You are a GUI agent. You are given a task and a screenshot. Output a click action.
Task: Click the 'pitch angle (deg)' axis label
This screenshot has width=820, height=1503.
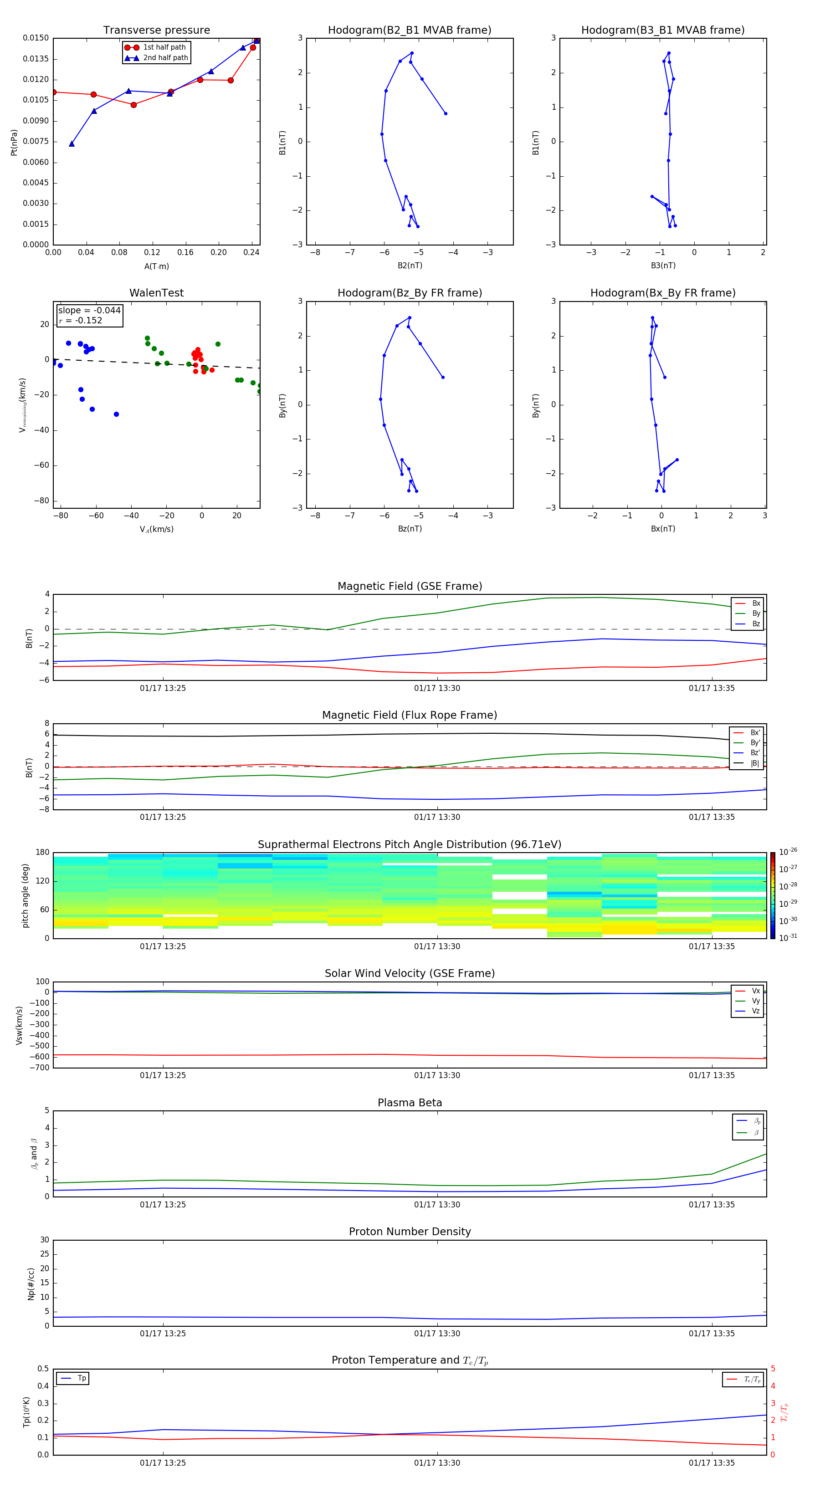pos(25,895)
